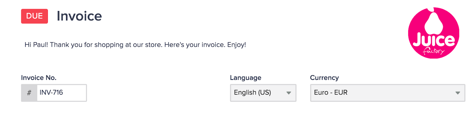Focus the INV-716 invoice number field
This screenshot has height=115, width=473.
61,93
